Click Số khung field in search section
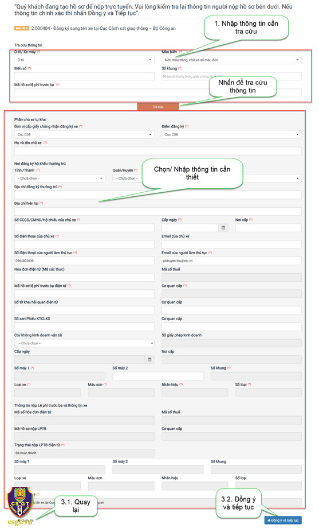This screenshot has height=532, width=319. [231, 76]
